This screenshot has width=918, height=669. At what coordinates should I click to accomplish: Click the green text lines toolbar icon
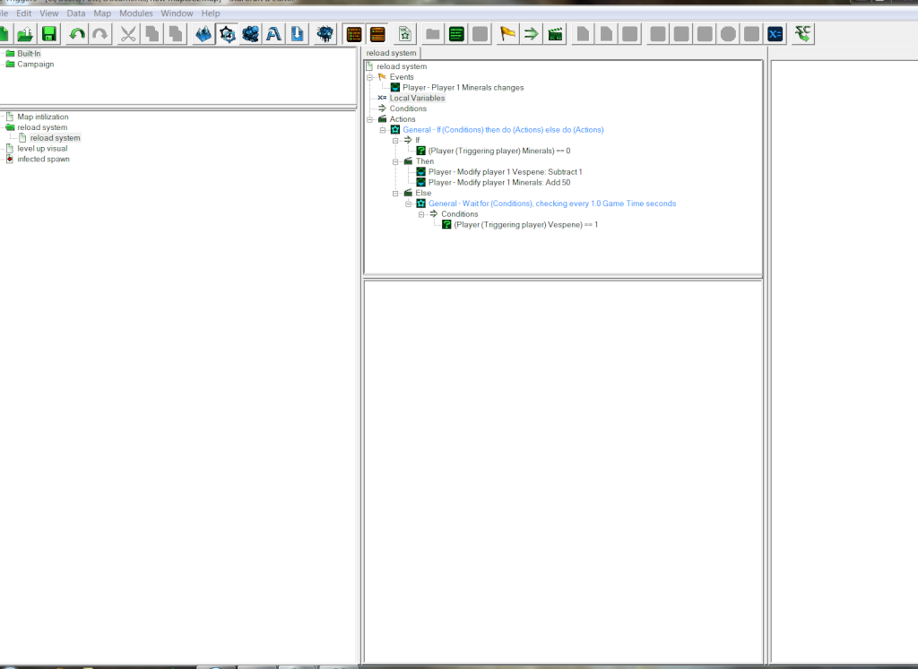(456, 34)
